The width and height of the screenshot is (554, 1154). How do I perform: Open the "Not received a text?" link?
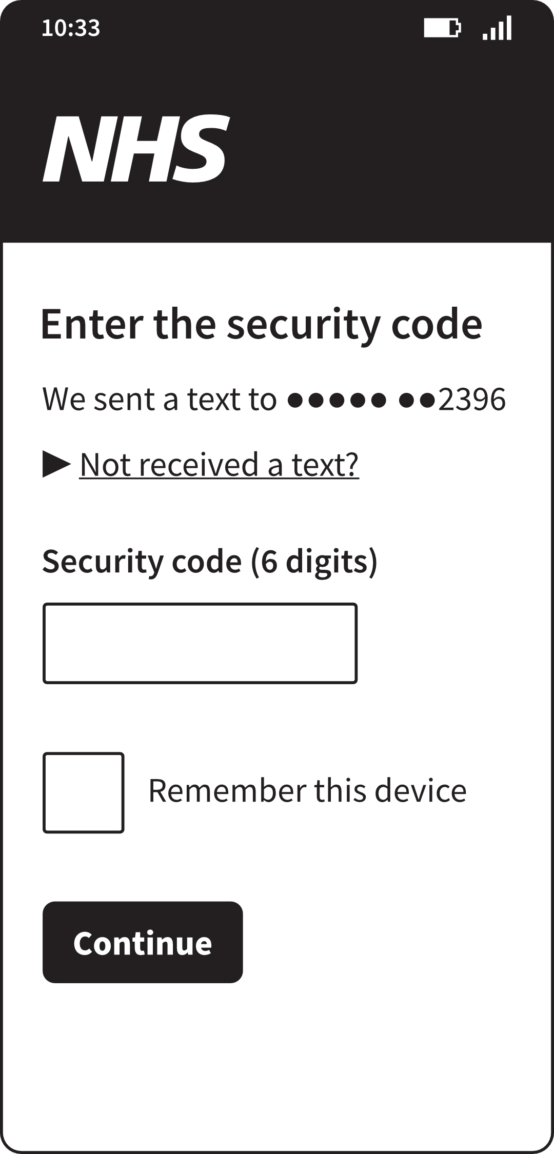[219, 464]
